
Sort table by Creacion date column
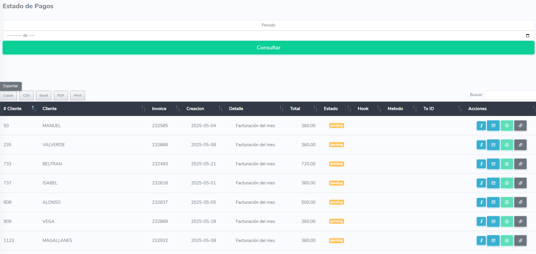(195, 109)
